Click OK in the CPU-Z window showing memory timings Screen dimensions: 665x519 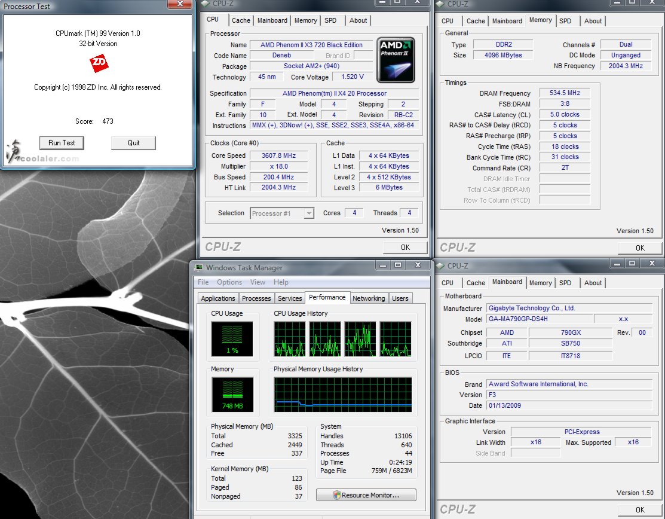click(640, 248)
